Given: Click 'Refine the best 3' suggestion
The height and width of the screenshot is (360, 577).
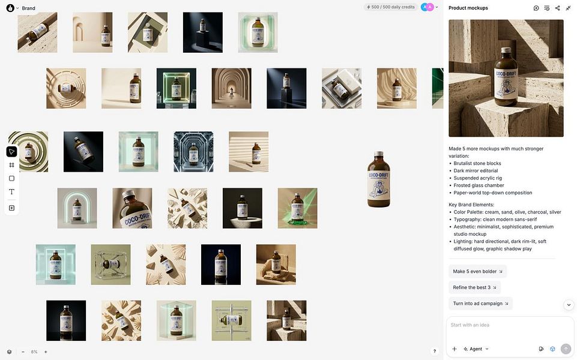Looking at the screenshot, I should pos(474,287).
